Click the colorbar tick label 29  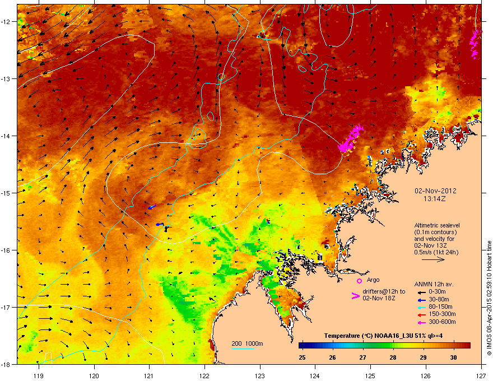423,357
